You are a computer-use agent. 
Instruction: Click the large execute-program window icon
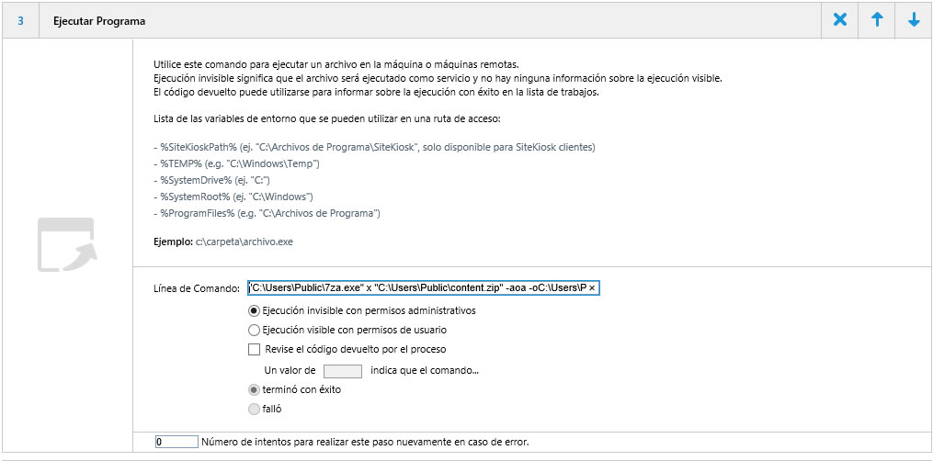(66, 244)
